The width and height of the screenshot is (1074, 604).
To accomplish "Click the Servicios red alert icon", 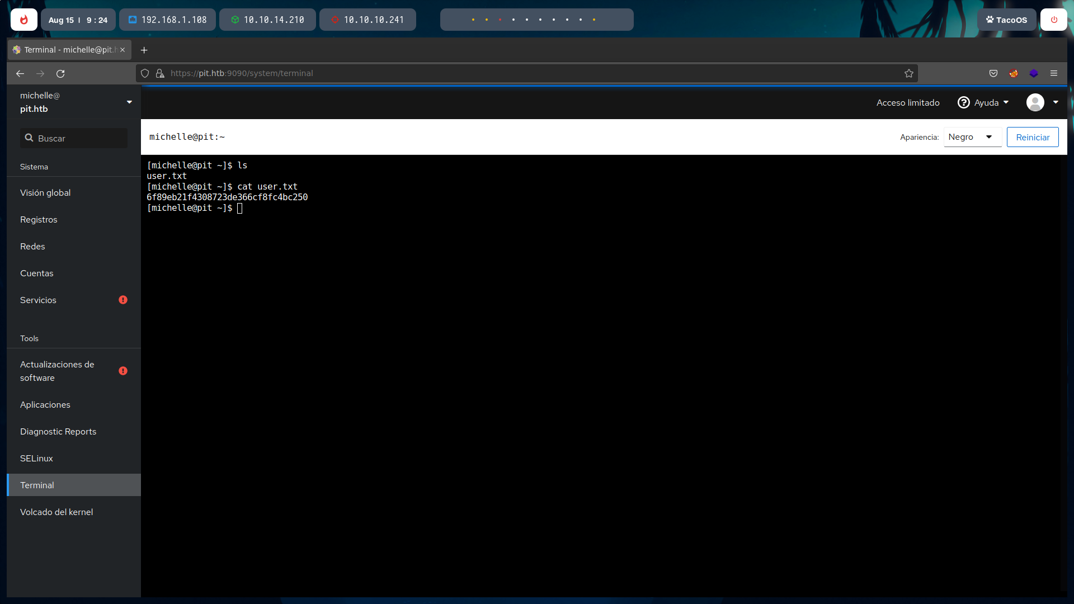I will [123, 300].
